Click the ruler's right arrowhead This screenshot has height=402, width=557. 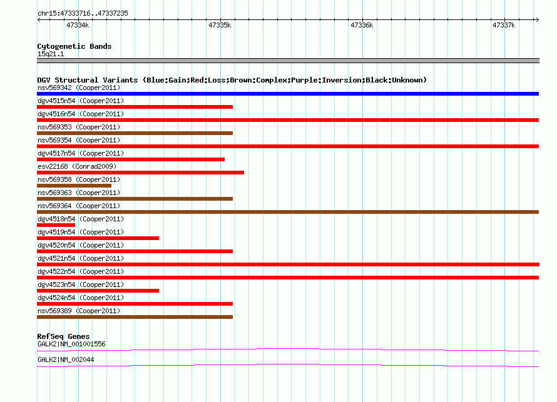537,19
